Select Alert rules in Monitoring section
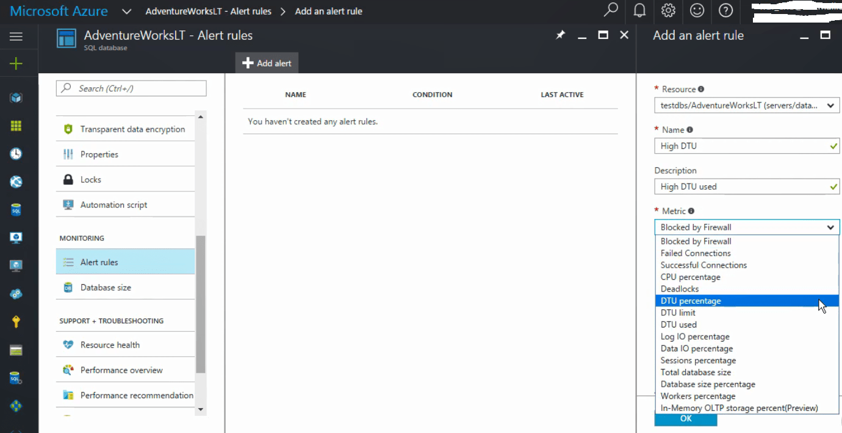 point(126,262)
